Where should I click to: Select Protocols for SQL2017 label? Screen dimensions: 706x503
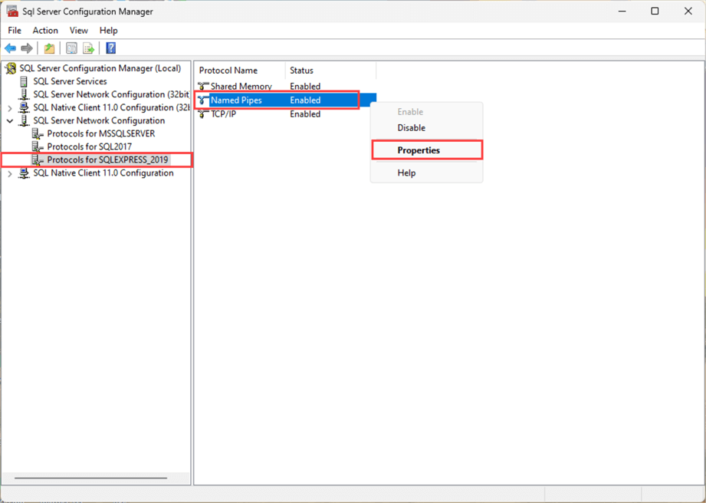click(x=89, y=146)
